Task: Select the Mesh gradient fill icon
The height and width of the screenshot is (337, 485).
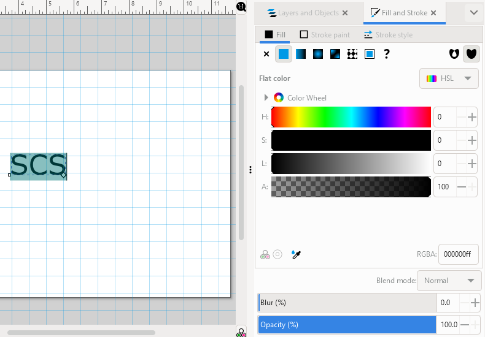Action: tap(335, 54)
